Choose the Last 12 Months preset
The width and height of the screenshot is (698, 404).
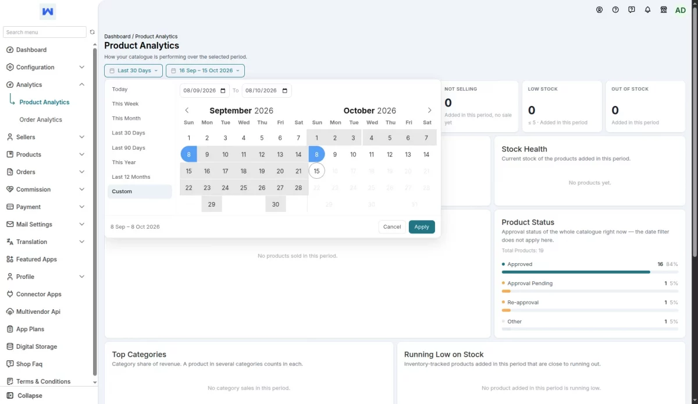(x=140, y=177)
